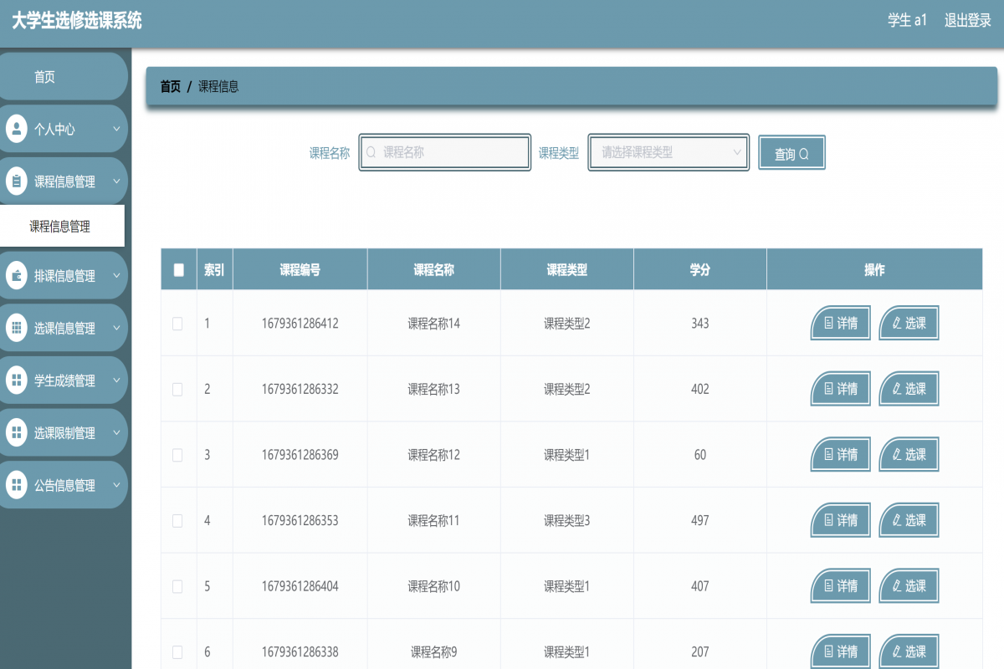The width and height of the screenshot is (1004, 669).
Task: Tick the checkbox for row 课程名称12
Action: click(177, 455)
